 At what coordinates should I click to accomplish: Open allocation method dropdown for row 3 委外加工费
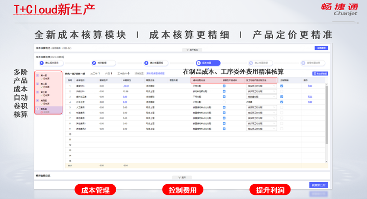coord(261,97)
